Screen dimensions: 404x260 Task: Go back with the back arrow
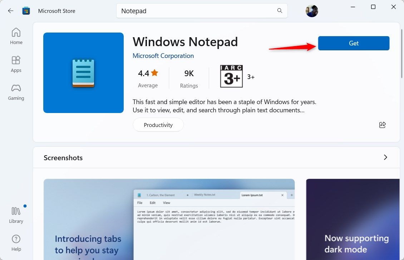coord(11,11)
